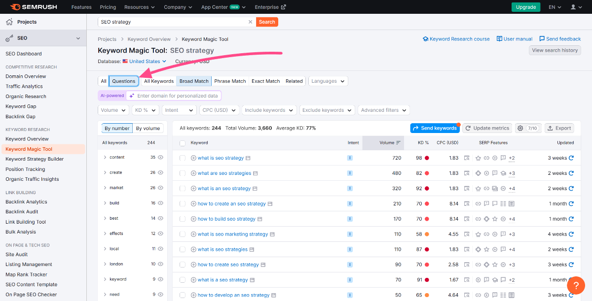Switch to Phrase Match tab

tap(230, 81)
